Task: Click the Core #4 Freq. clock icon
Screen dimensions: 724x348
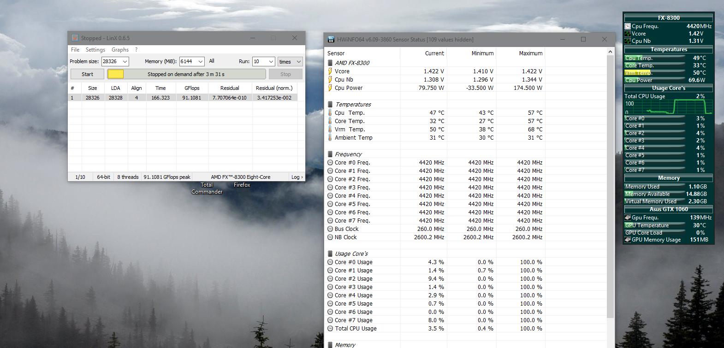Action: pos(330,196)
